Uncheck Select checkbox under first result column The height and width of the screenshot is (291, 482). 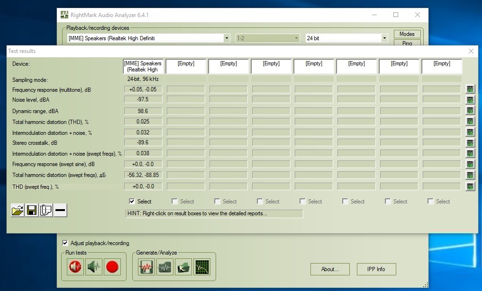click(132, 202)
